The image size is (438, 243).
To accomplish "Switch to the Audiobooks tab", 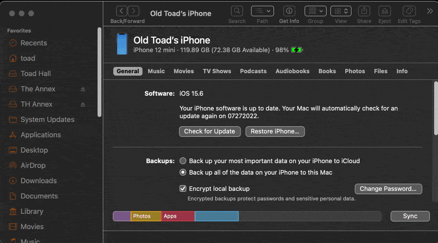I will pyautogui.click(x=292, y=71).
